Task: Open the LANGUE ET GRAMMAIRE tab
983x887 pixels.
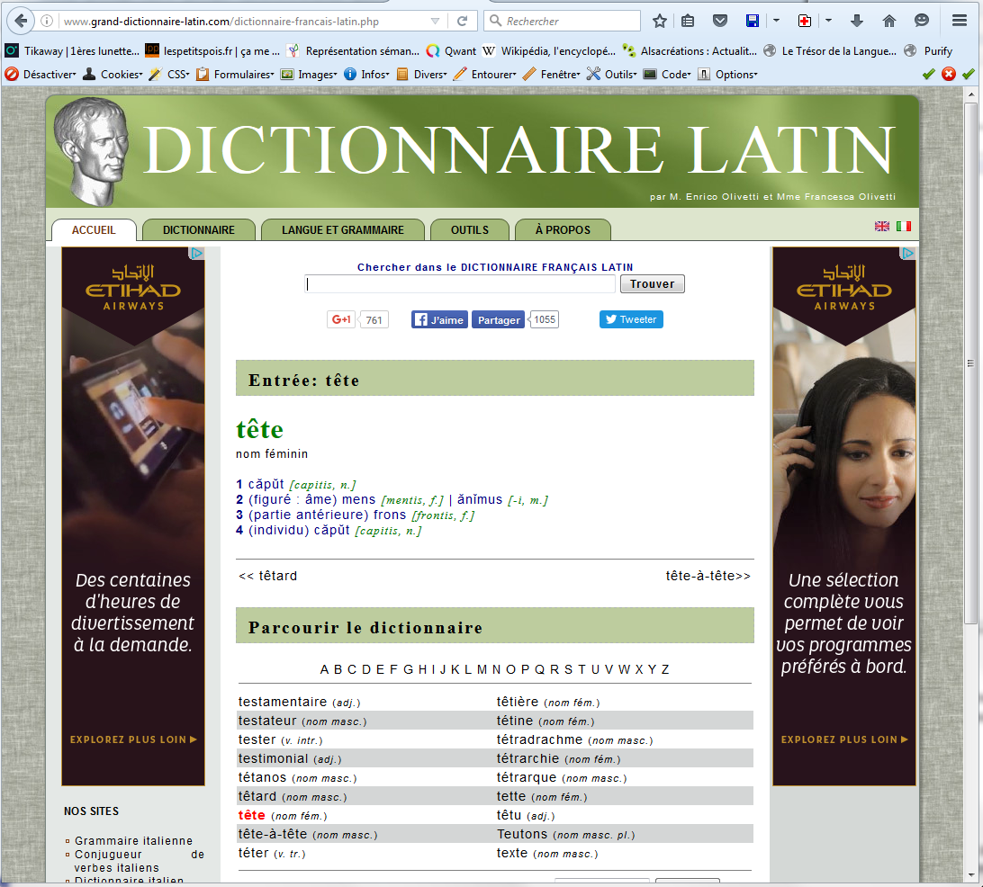Action: tap(342, 230)
